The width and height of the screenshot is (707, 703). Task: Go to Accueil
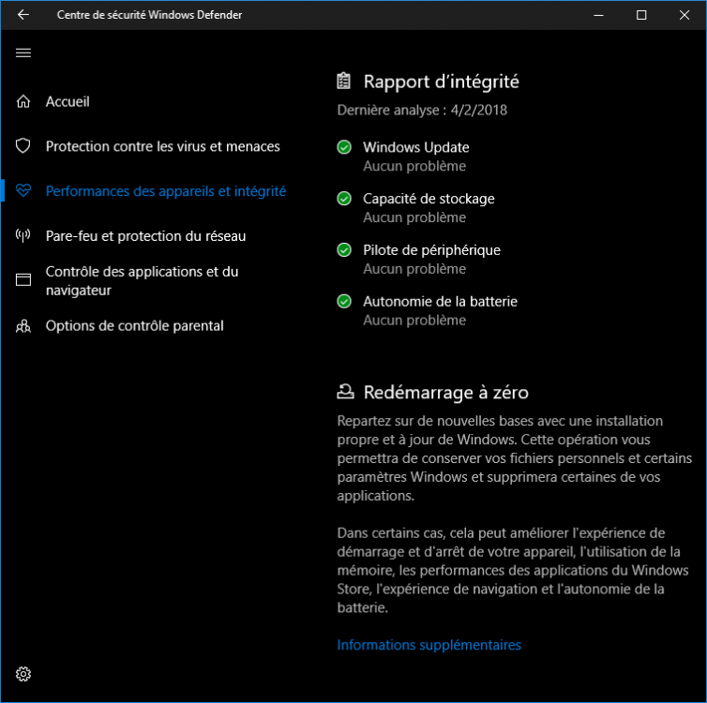[x=68, y=102]
